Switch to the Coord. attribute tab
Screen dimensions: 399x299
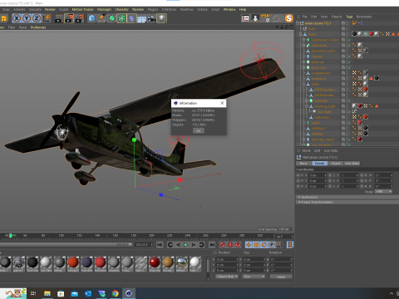tap(319, 164)
